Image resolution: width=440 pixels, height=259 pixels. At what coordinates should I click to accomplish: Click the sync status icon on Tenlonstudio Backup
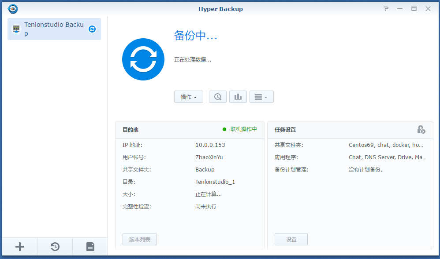coord(92,29)
